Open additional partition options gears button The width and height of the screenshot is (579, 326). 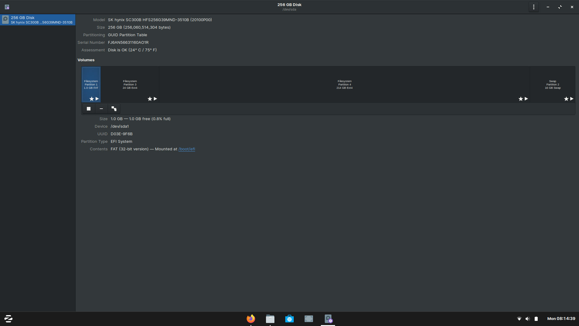114,109
